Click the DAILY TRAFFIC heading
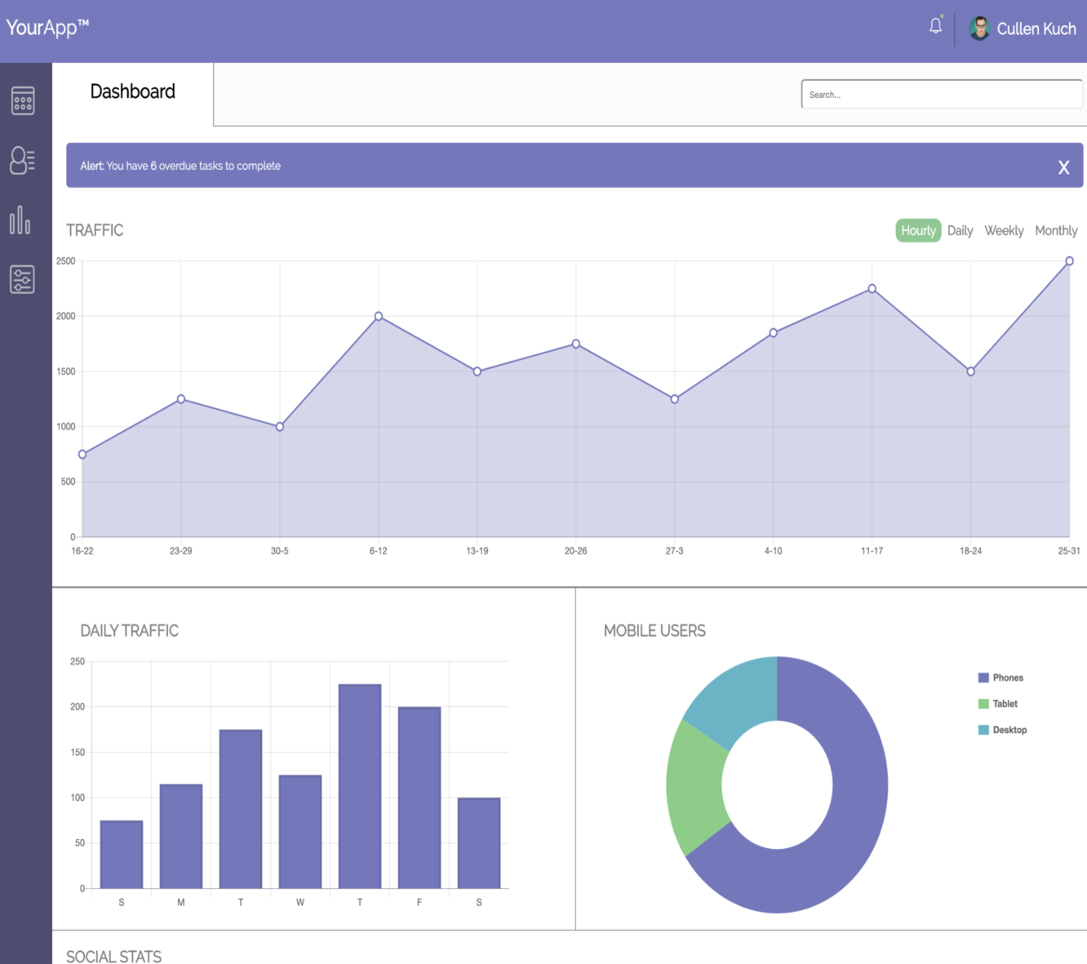Image resolution: width=1087 pixels, height=964 pixels. [x=129, y=631]
